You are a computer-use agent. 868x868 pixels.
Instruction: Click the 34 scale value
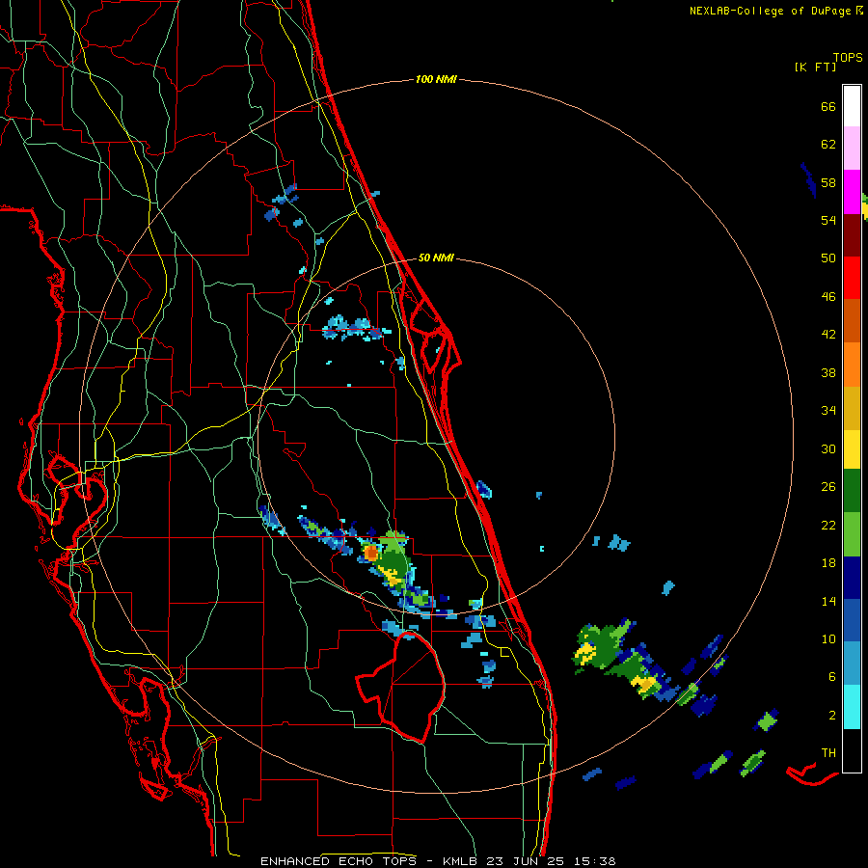click(x=828, y=410)
